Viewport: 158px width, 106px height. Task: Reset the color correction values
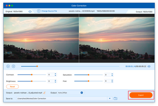click(12, 86)
